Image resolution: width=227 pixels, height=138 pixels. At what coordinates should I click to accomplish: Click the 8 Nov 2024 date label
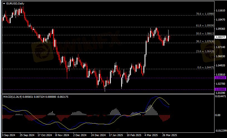tap(62, 135)
